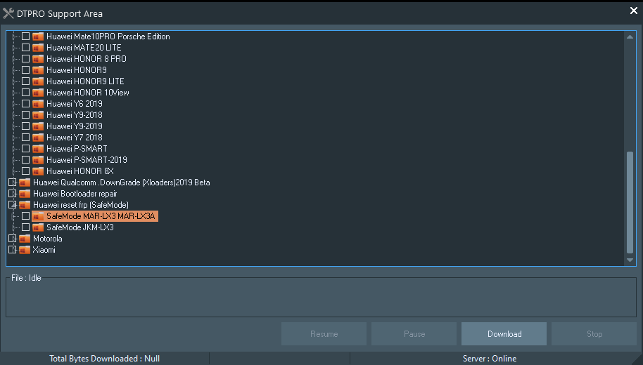Click folder icon beside Huawei P-SMART
The width and height of the screenshot is (643, 365).
[x=38, y=149]
